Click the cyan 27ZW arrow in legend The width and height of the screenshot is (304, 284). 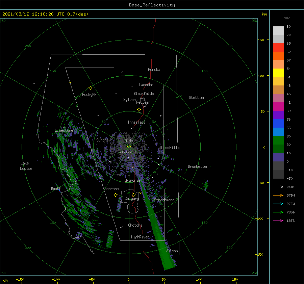coord(278,204)
